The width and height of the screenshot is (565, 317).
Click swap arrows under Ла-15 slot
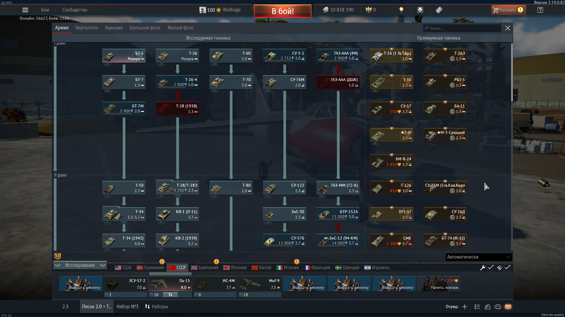click(x=170, y=295)
